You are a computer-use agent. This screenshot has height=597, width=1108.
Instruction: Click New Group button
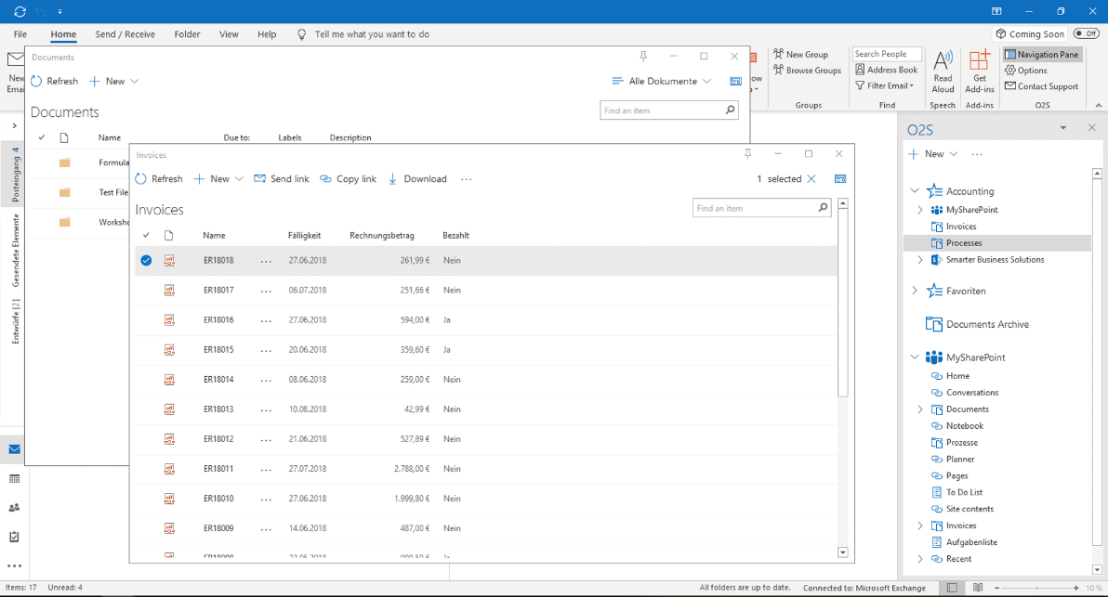click(x=800, y=55)
